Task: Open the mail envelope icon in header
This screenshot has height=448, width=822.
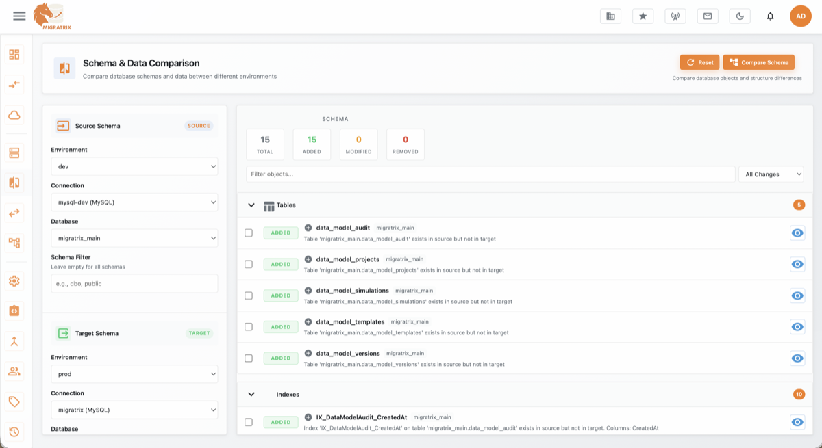Action: coord(708,16)
